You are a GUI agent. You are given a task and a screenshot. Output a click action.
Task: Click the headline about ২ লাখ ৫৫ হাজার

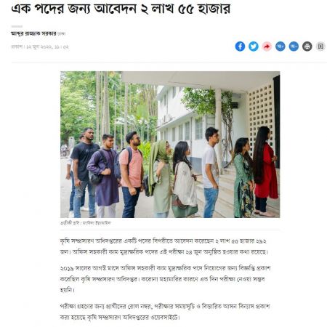pyautogui.click(x=121, y=9)
